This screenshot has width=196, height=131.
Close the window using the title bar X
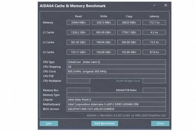click(x=166, y=5)
